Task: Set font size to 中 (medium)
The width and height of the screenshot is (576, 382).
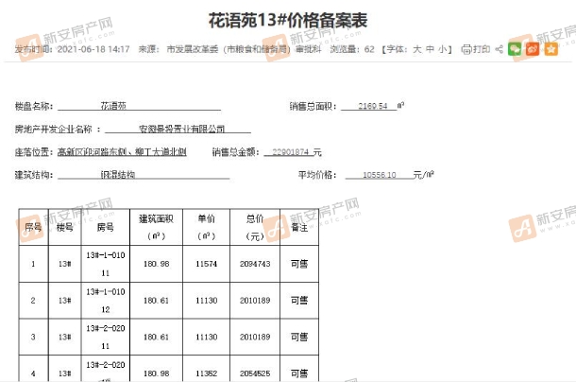Action: tap(430, 49)
